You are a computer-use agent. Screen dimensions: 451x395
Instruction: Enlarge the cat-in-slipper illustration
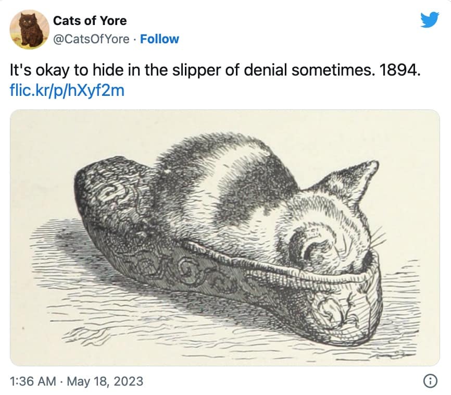tap(225, 237)
